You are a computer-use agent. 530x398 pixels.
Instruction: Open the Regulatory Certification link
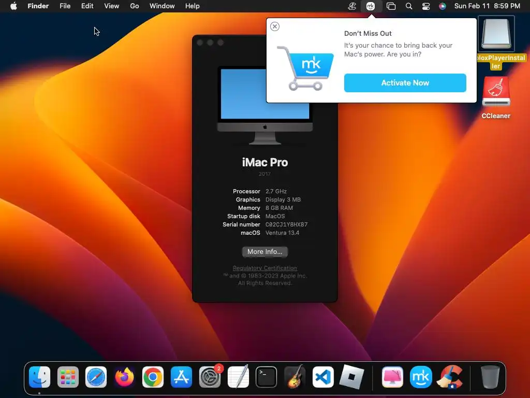pyautogui.click(x=264, y=268)
